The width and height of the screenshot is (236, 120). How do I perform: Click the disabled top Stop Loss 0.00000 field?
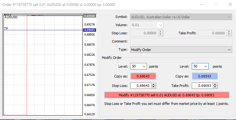tap(144, 33)
